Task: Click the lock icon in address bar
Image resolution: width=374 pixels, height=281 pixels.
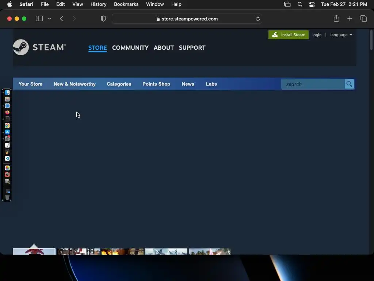Action: (x=158, y=19)
